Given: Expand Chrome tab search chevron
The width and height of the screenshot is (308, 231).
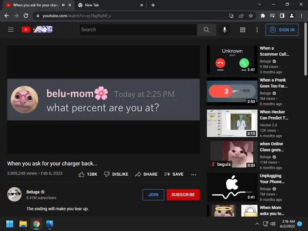Looking at the screenshot, I should pyautogui.click(x=260, y=4).
